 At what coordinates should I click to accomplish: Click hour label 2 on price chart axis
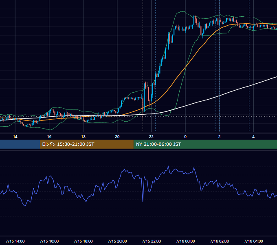pyautogui.click(x=220, y=137)
